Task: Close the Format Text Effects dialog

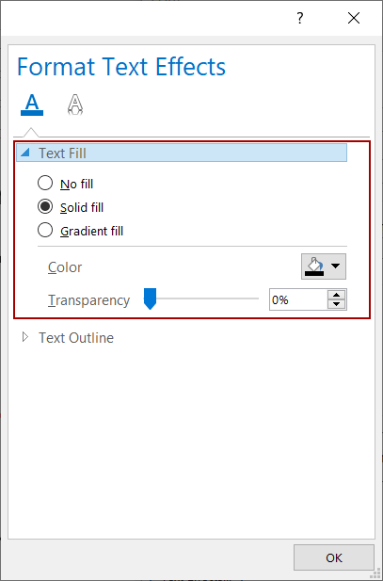Action: tap(354, 18)
